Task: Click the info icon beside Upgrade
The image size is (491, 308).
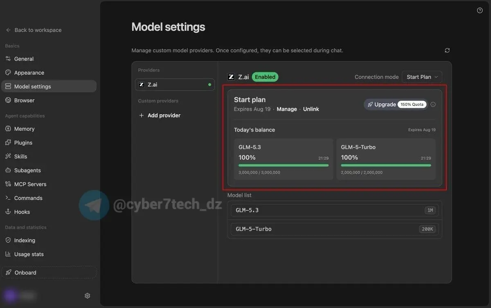Action: (x=433, y=105)
